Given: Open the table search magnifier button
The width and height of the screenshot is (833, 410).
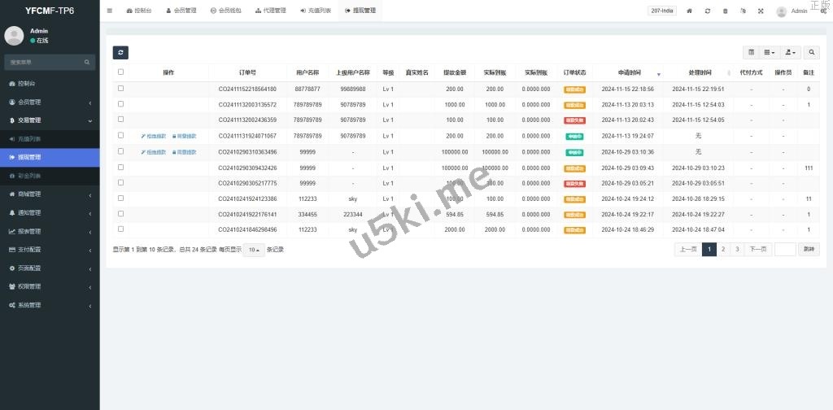Looking at the screenshot, I should point(812,52).
